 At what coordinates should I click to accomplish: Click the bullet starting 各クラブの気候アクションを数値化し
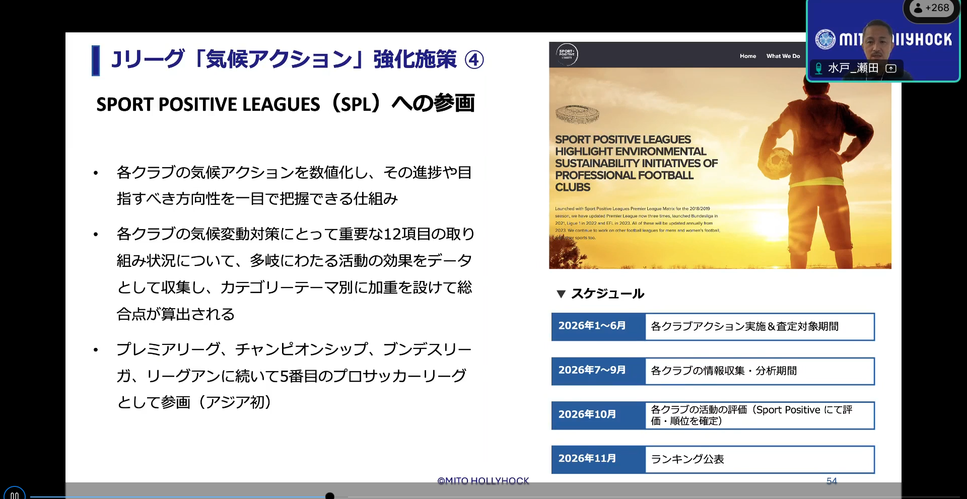294,185
